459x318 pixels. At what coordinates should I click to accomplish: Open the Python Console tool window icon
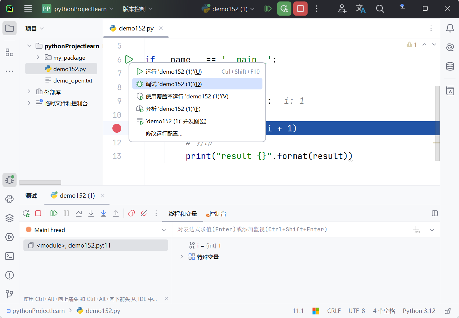[x=10, y=199]
